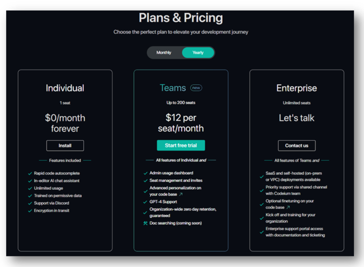Click the wrench icon beside Doc searching
364x267 pixels.
(x=146, y=223)
